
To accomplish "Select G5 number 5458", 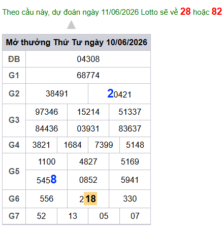I will [x=47, y=180].
